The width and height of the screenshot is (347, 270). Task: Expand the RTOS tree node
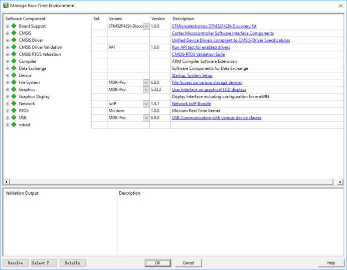(x=8, y=111)
